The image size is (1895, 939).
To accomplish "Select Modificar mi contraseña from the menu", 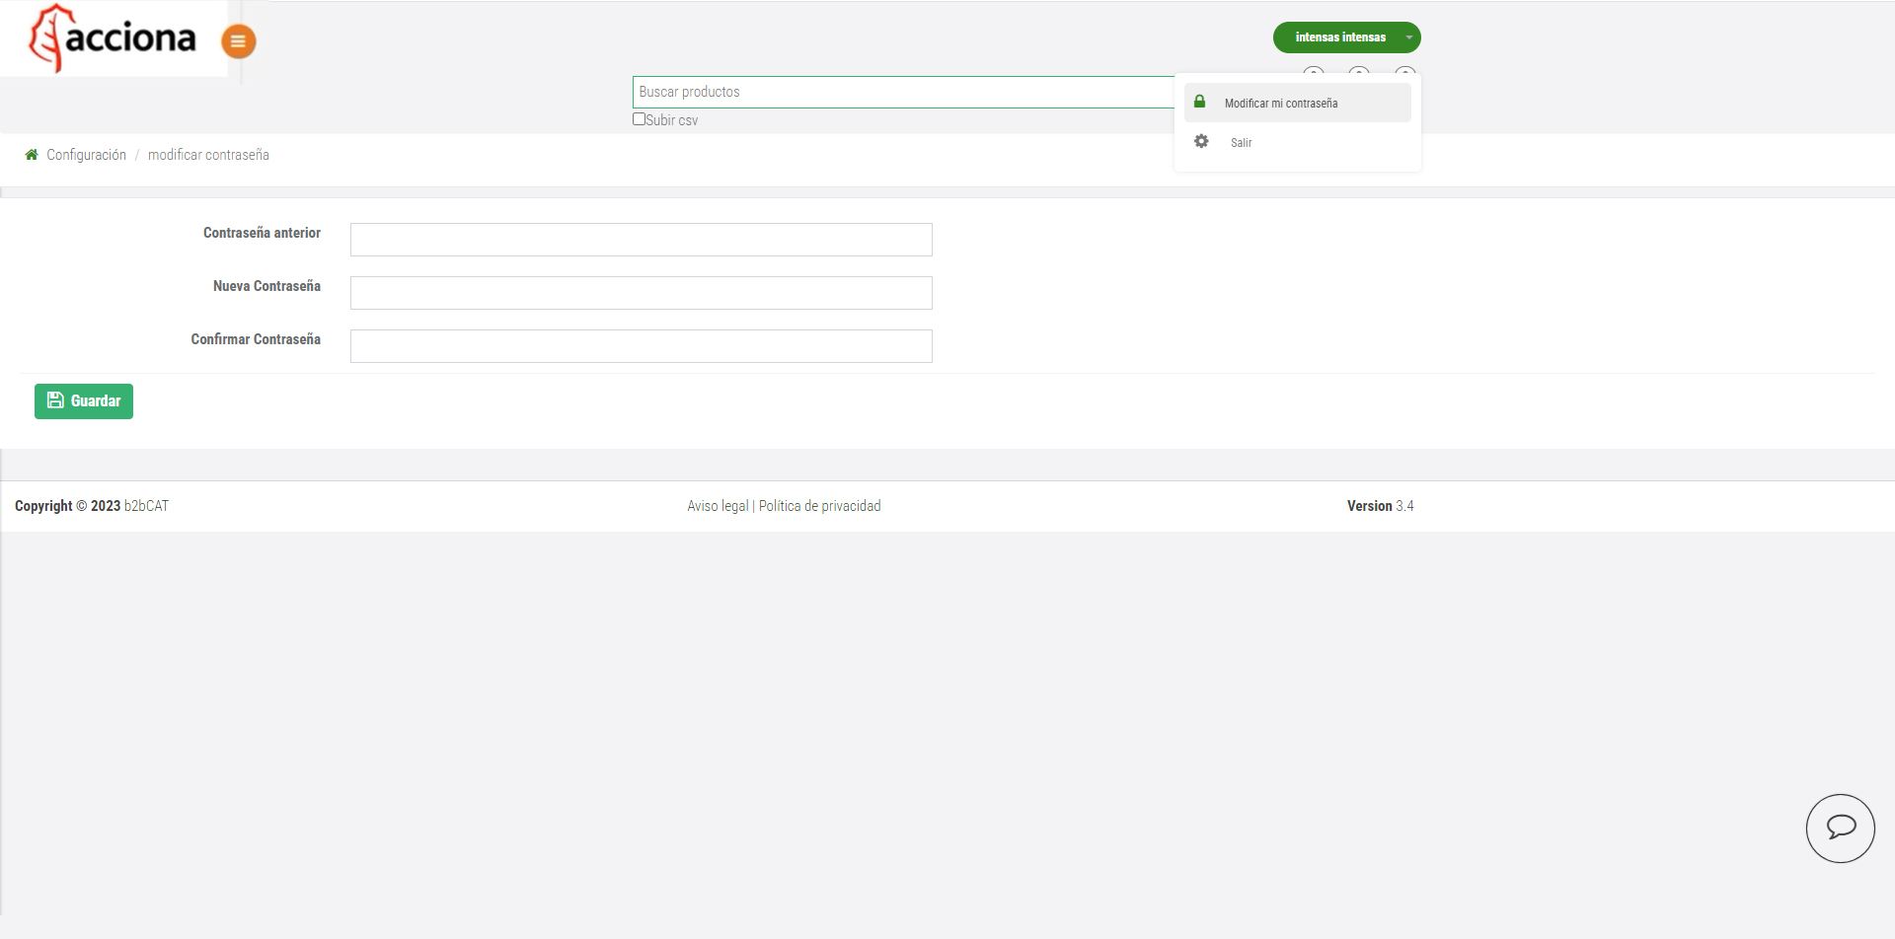I will [x=1280, y=103].
